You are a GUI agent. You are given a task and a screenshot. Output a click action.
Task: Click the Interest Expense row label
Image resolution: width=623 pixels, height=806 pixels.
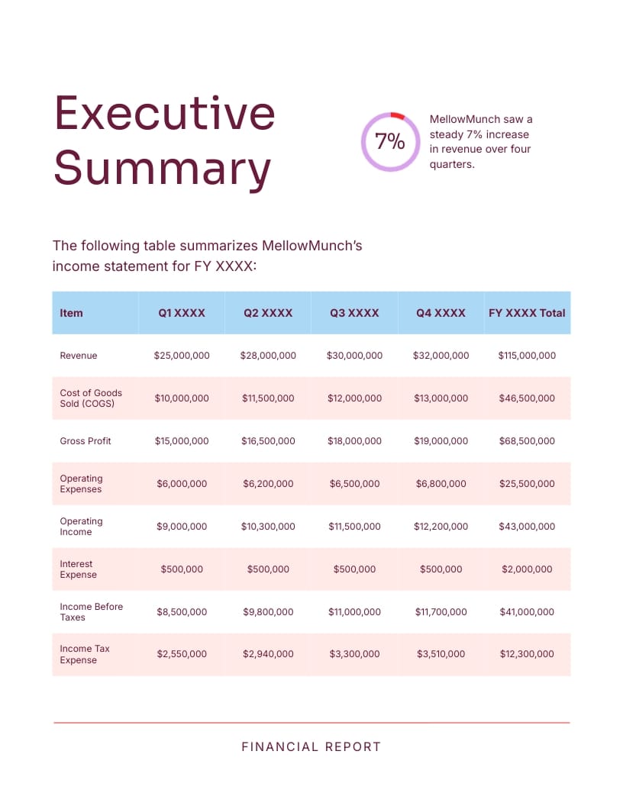pyautogui.click(x=79, y=569)
